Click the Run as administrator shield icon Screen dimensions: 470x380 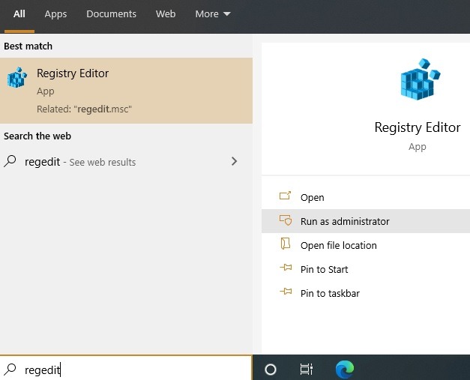286,220
